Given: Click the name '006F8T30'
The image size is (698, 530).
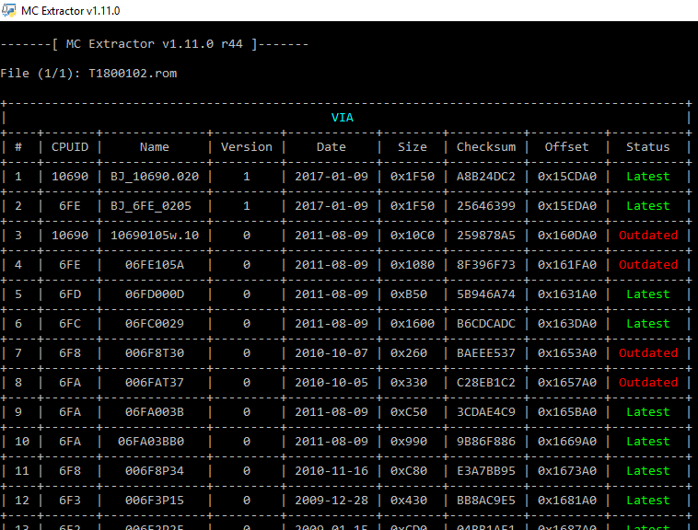Looking at the screenshot, I should click(155, 353).
